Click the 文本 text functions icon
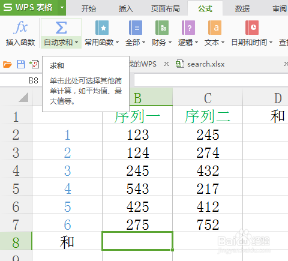Screen dimensions: 288x261 (x=215, y=28)
